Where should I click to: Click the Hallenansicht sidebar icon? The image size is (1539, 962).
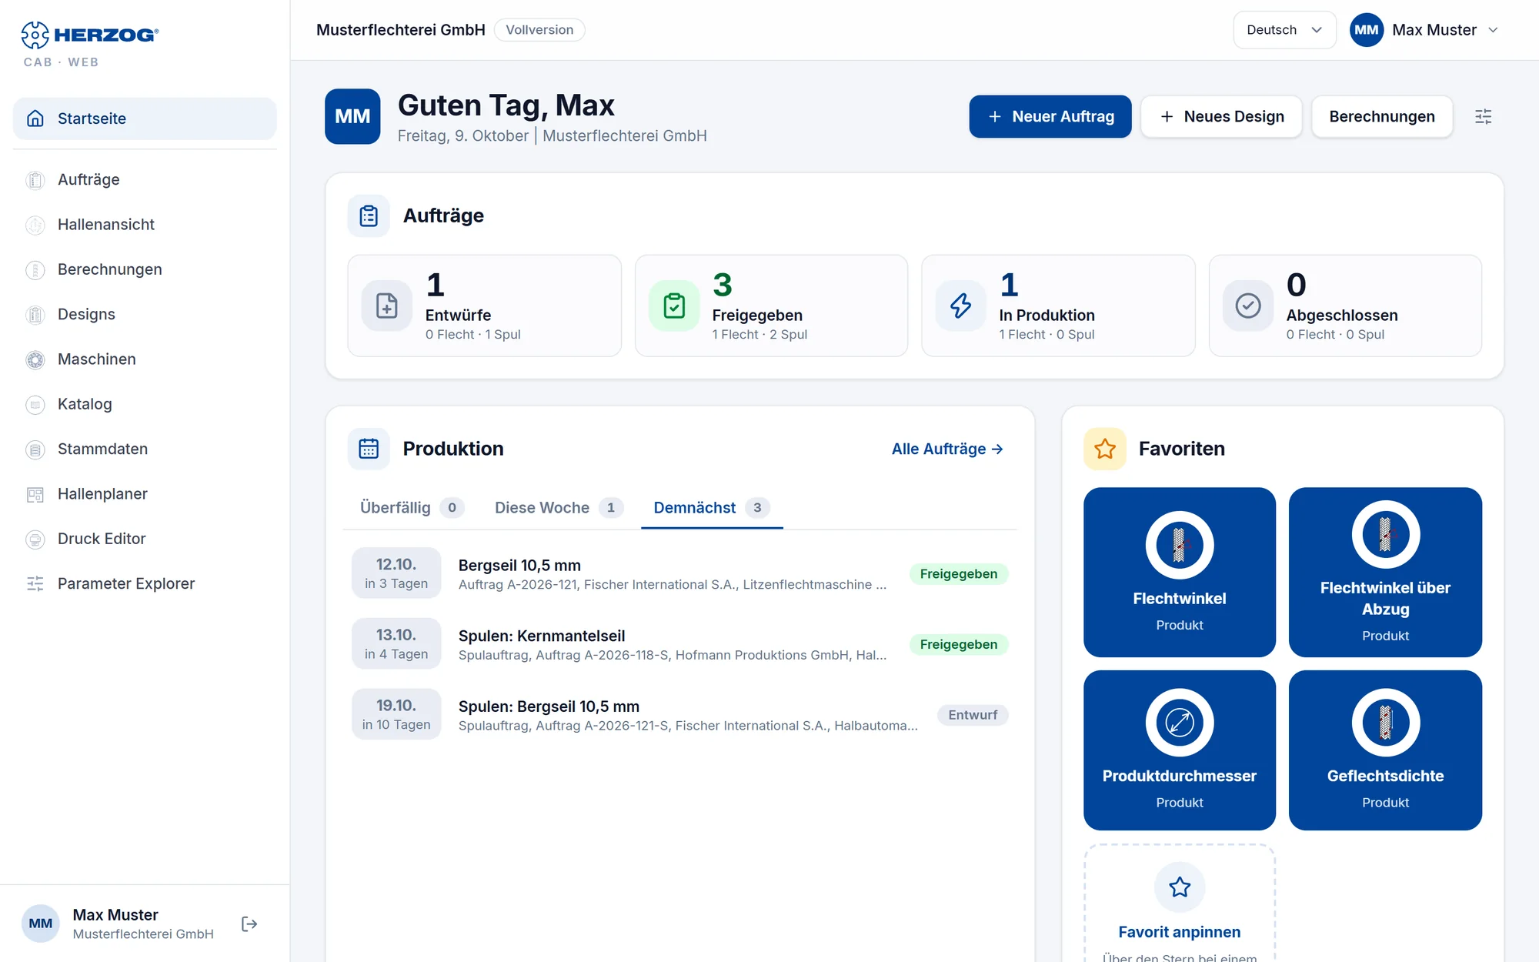click(35, 225)
